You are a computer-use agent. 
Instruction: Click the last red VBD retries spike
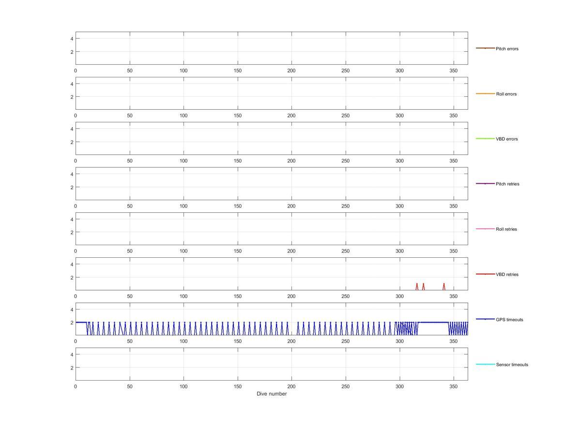click(444, 286)
